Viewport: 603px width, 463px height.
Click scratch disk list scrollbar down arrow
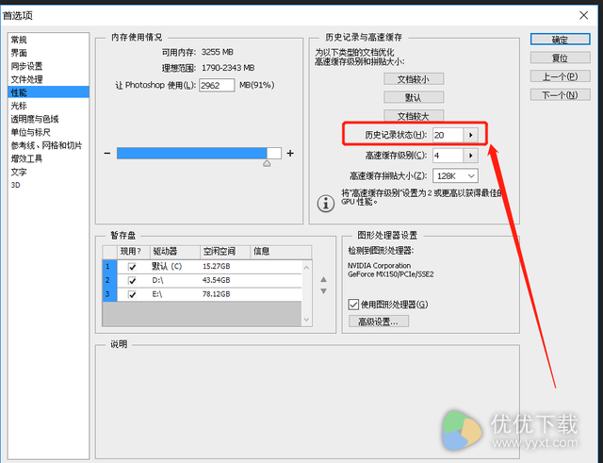point(306,320)
